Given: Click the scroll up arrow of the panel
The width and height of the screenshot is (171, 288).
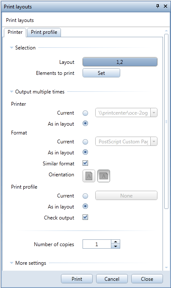Looking at the screenshot, I should (166, 31).
